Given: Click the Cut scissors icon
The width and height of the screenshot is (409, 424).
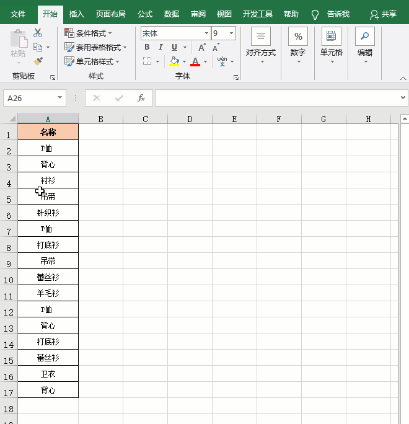Looking at the screenshot, I should point(38,33).
